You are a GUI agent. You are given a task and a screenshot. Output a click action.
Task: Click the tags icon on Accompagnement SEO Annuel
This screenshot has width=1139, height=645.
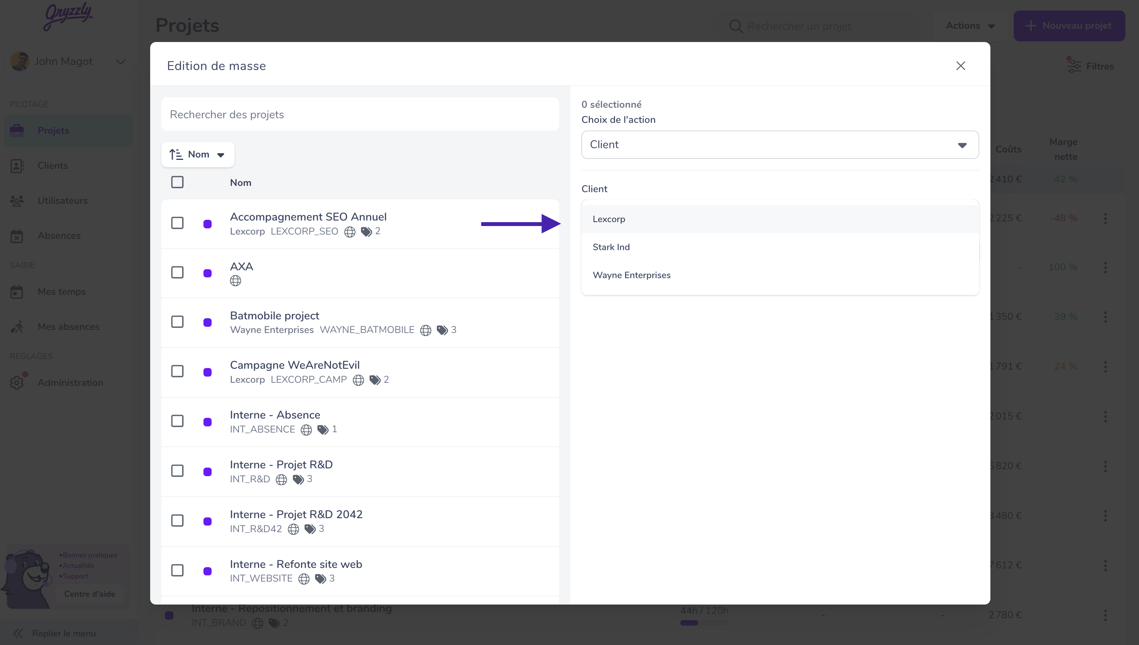point(366,232)
